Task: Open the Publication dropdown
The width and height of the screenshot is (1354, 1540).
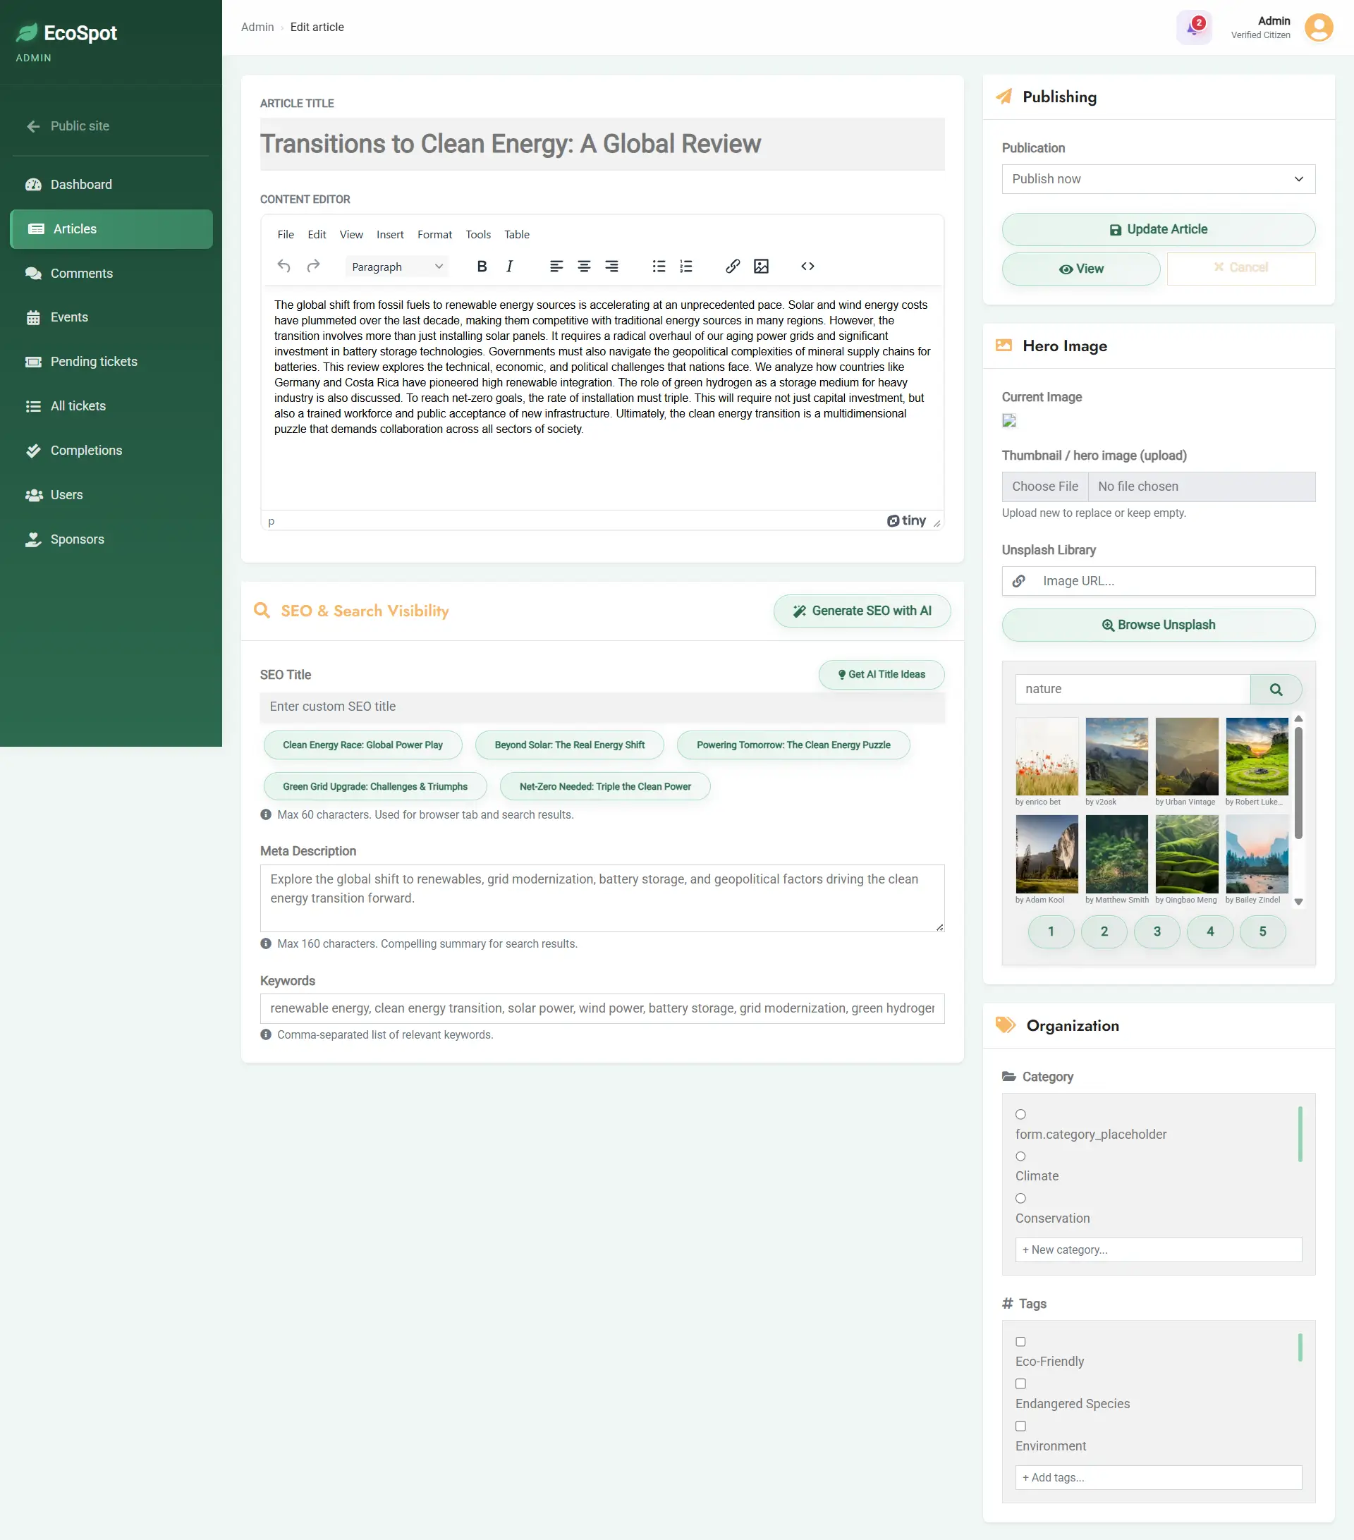Action: (1157, 178)
